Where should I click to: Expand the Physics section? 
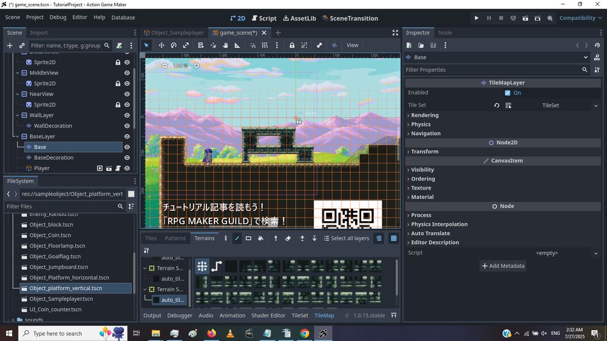click(x=421, y=124)
